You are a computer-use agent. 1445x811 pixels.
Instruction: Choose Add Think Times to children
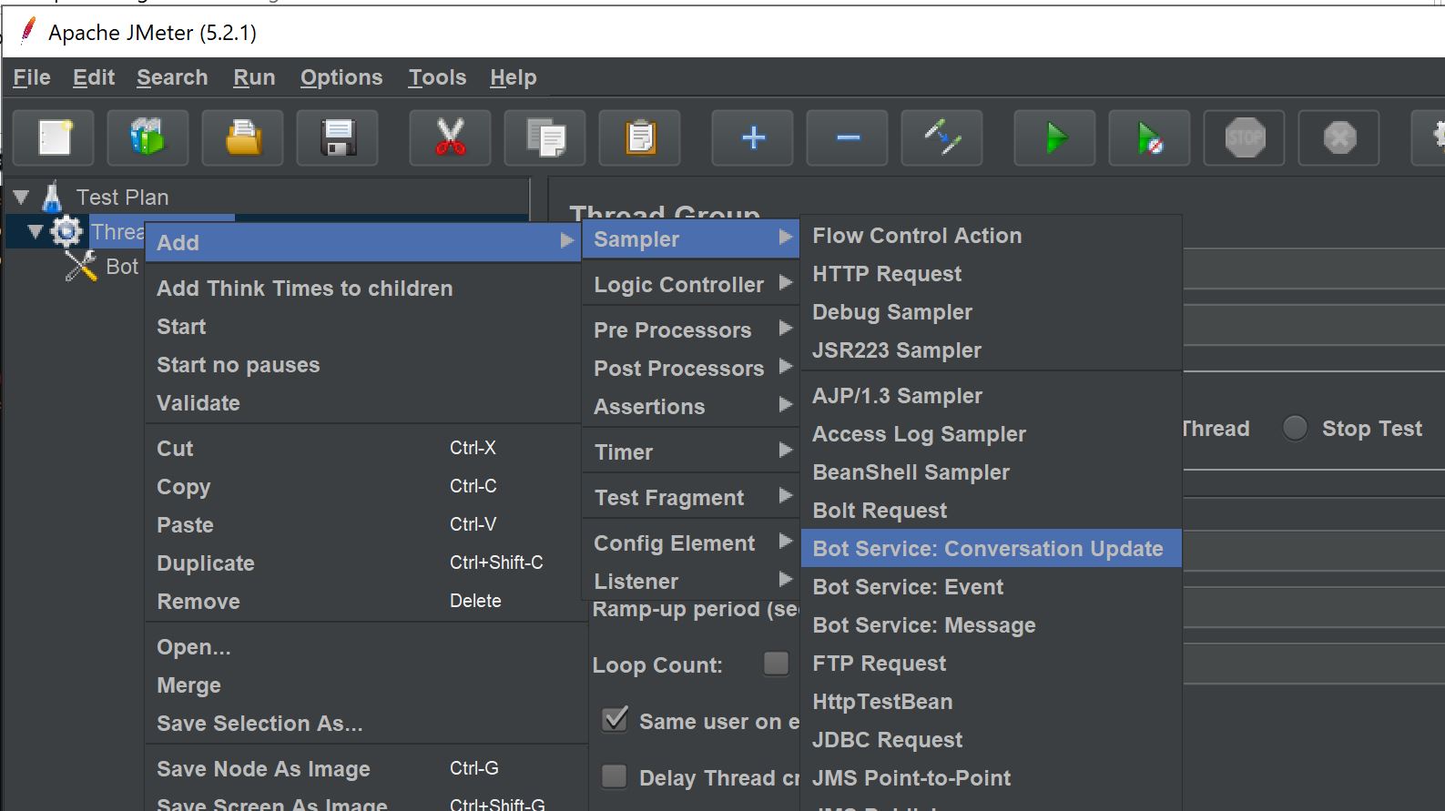362,289
